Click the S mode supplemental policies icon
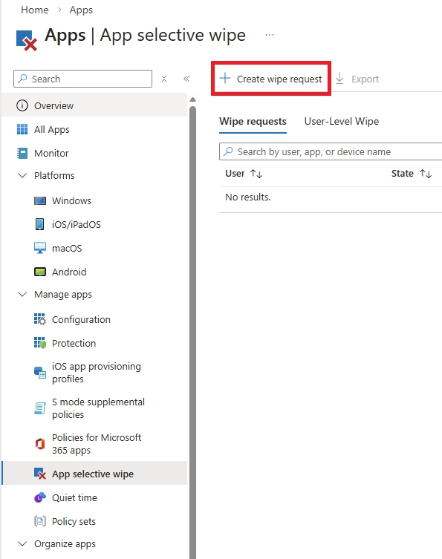The width and height of the screenshot is (442, 559). (x=40, y=408)
